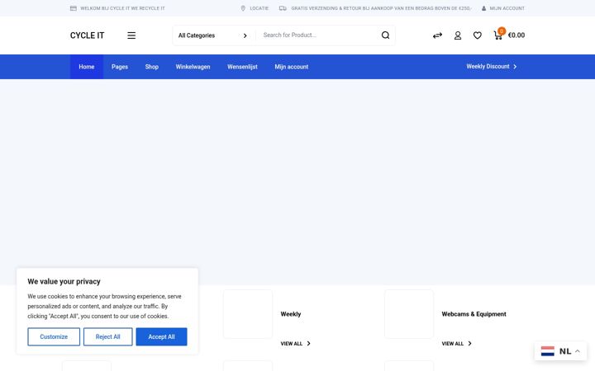This screenshot has height=371, width=595.
Task: Click VIEW ALL under Weekly
Action: (292, 344)
